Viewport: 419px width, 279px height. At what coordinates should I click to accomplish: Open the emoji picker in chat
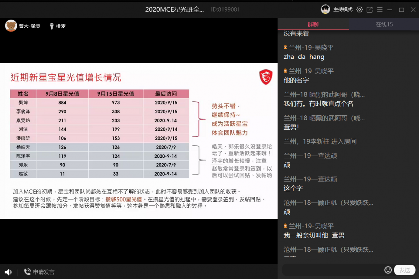click(388, 270)
